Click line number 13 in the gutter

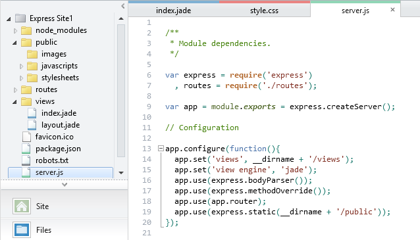[x=147, y=149]
